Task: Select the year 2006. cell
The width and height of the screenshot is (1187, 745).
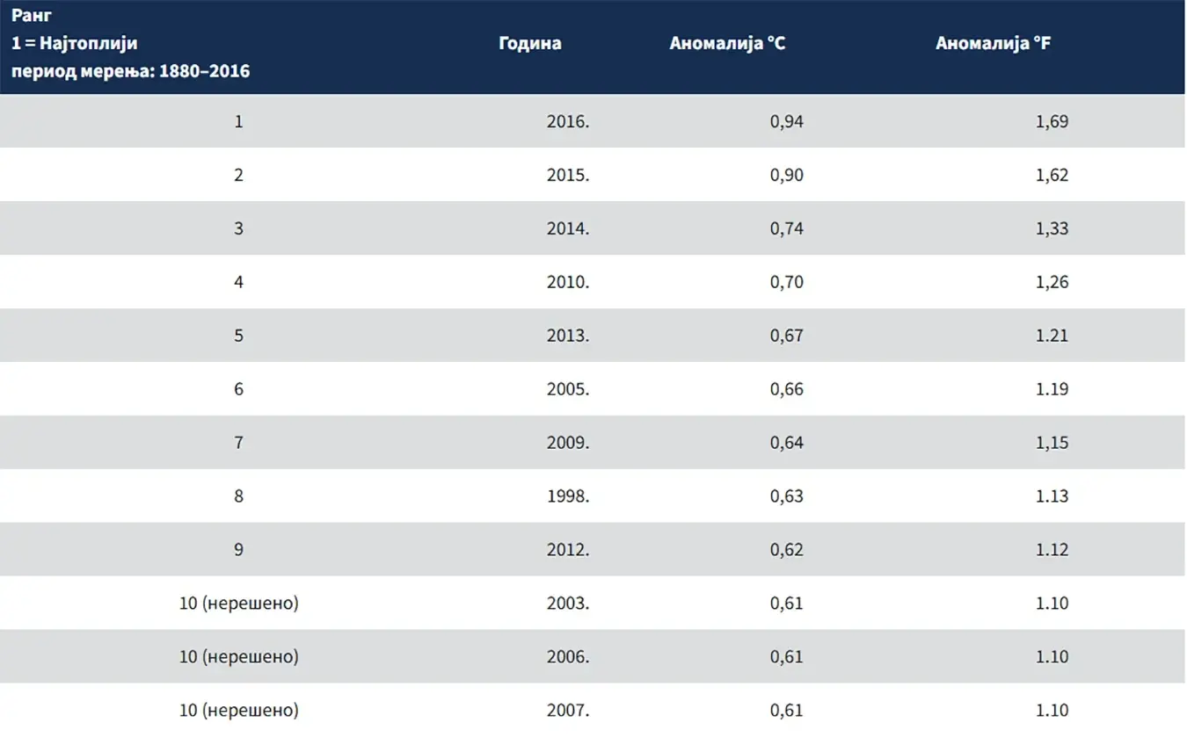Action: pyautogui.click(x=568, y=657)
